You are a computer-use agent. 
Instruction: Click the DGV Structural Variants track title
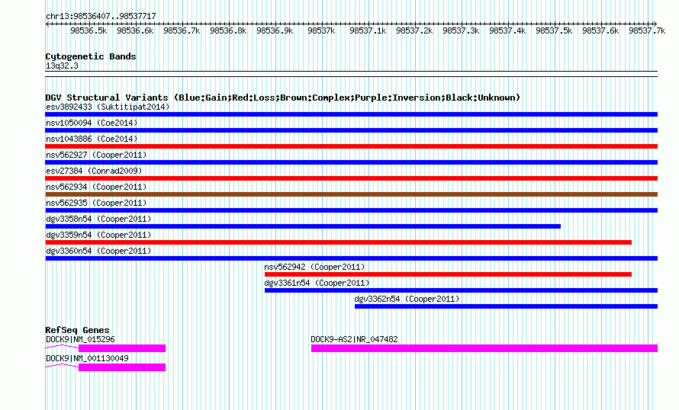coord(283,98)
